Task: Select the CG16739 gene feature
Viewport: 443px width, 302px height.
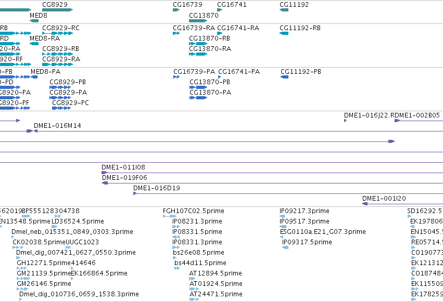Action: 176,10
